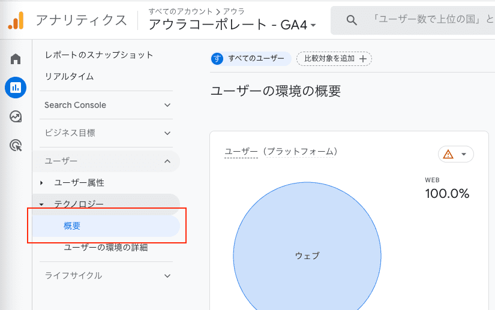Open レポートのスナップショット
Viewport: 495px width, 310px height.
[x=99, y=55]
